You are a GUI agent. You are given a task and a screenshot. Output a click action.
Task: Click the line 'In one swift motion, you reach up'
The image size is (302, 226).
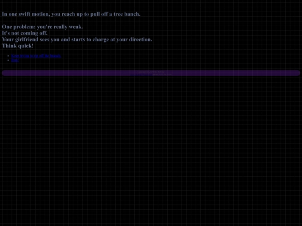[x=71, y=14]
